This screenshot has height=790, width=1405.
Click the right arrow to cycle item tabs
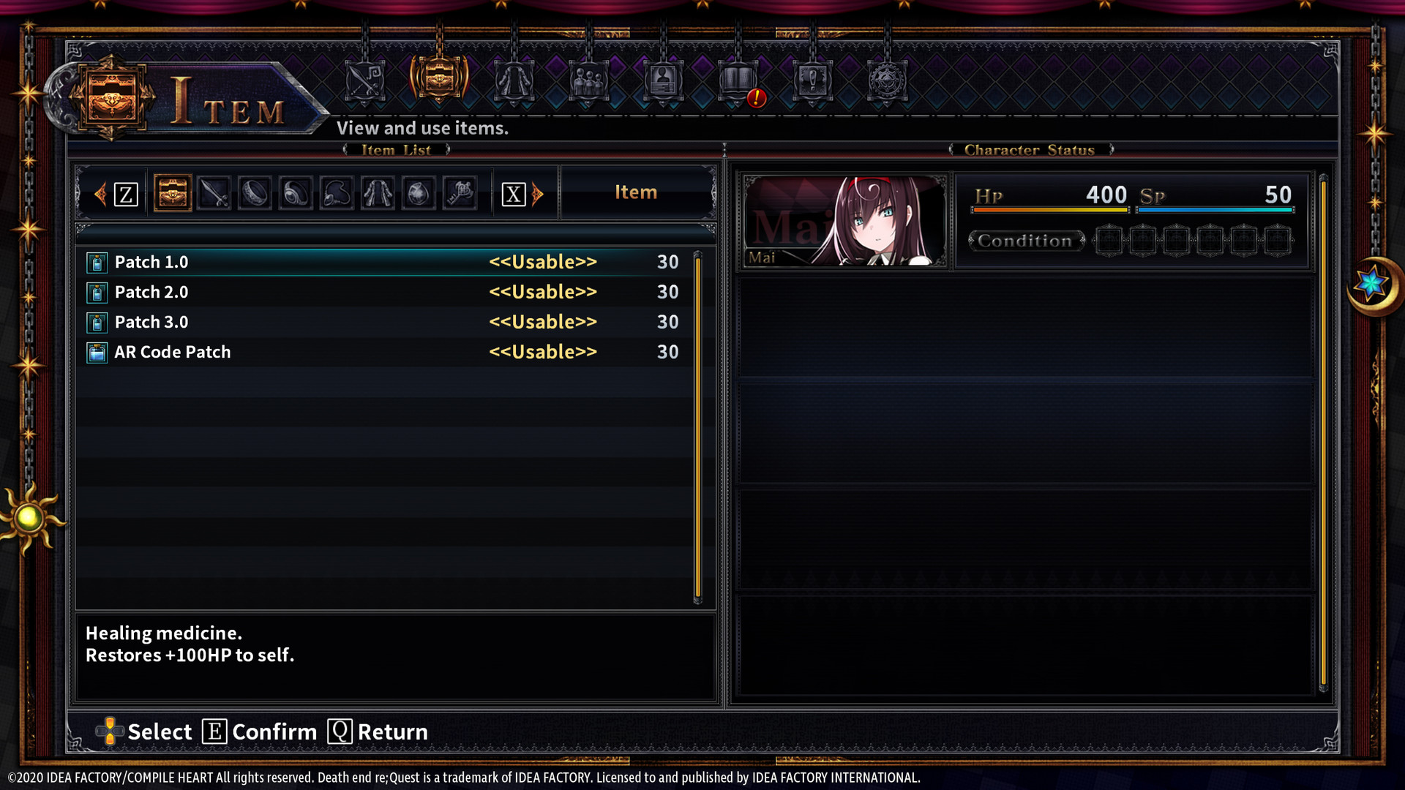538,193
